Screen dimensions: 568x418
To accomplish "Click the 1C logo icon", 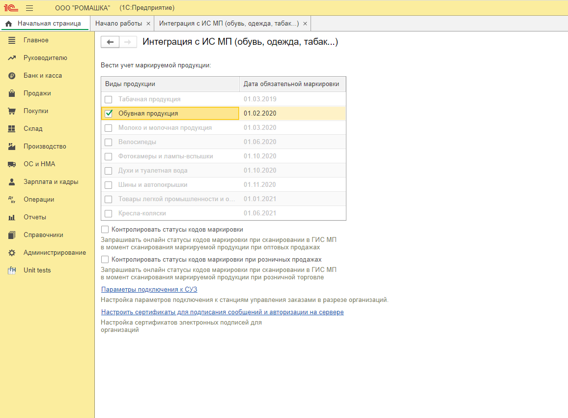I will click(x=11, y=7).
